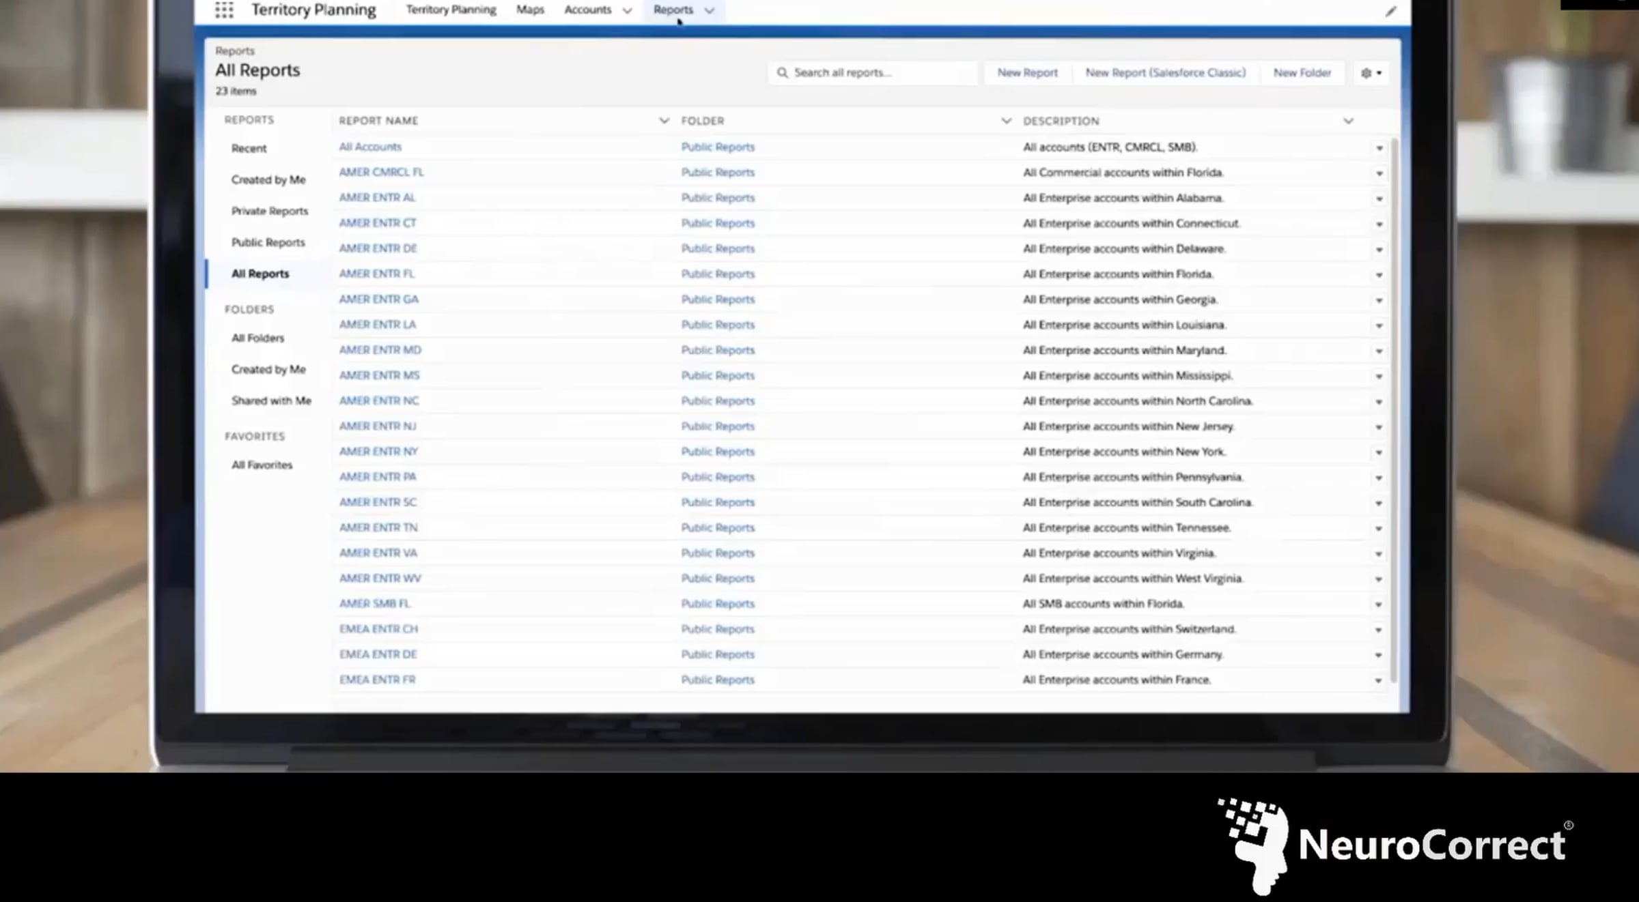Select All Favorites in sidebar
1639x902 pixels.
(262, 465)
